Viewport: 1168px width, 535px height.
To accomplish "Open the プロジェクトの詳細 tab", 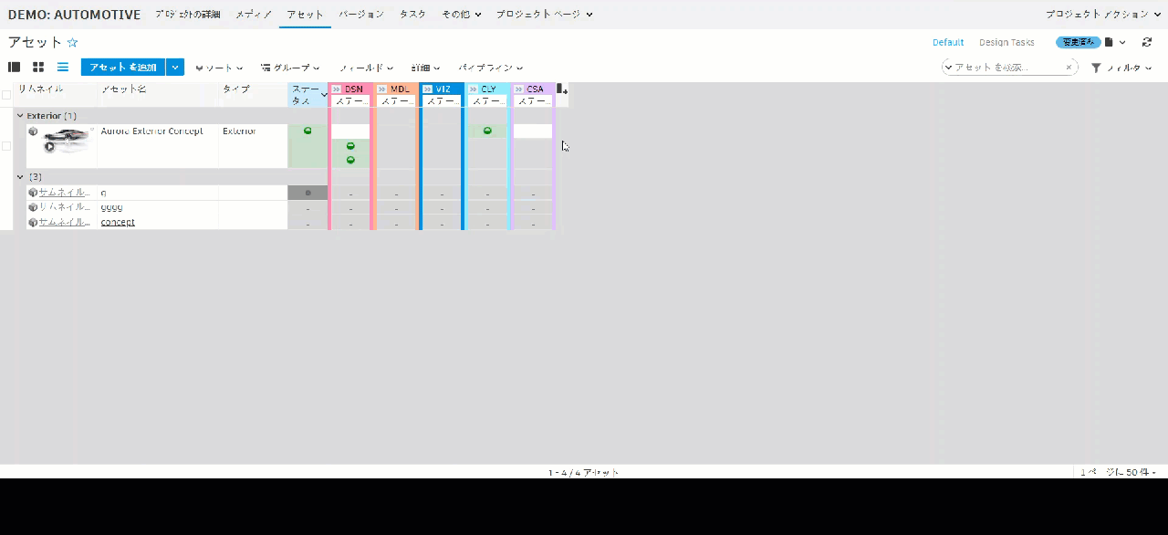I will pos(187,15).
